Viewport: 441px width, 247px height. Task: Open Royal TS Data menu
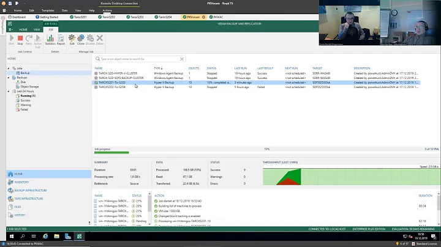64,10
